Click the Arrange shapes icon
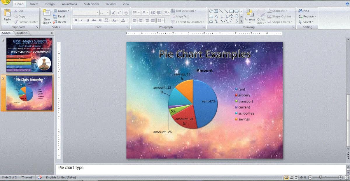This screenshot has height=181, width=350. click(250, 16)
